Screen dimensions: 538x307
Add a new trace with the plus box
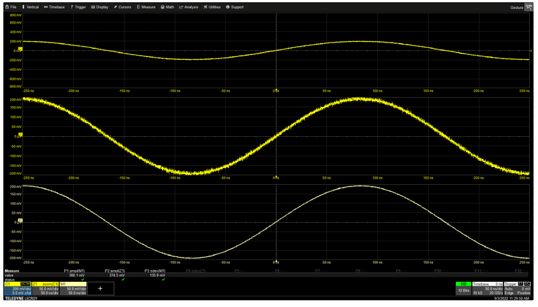tap(100, 289)
